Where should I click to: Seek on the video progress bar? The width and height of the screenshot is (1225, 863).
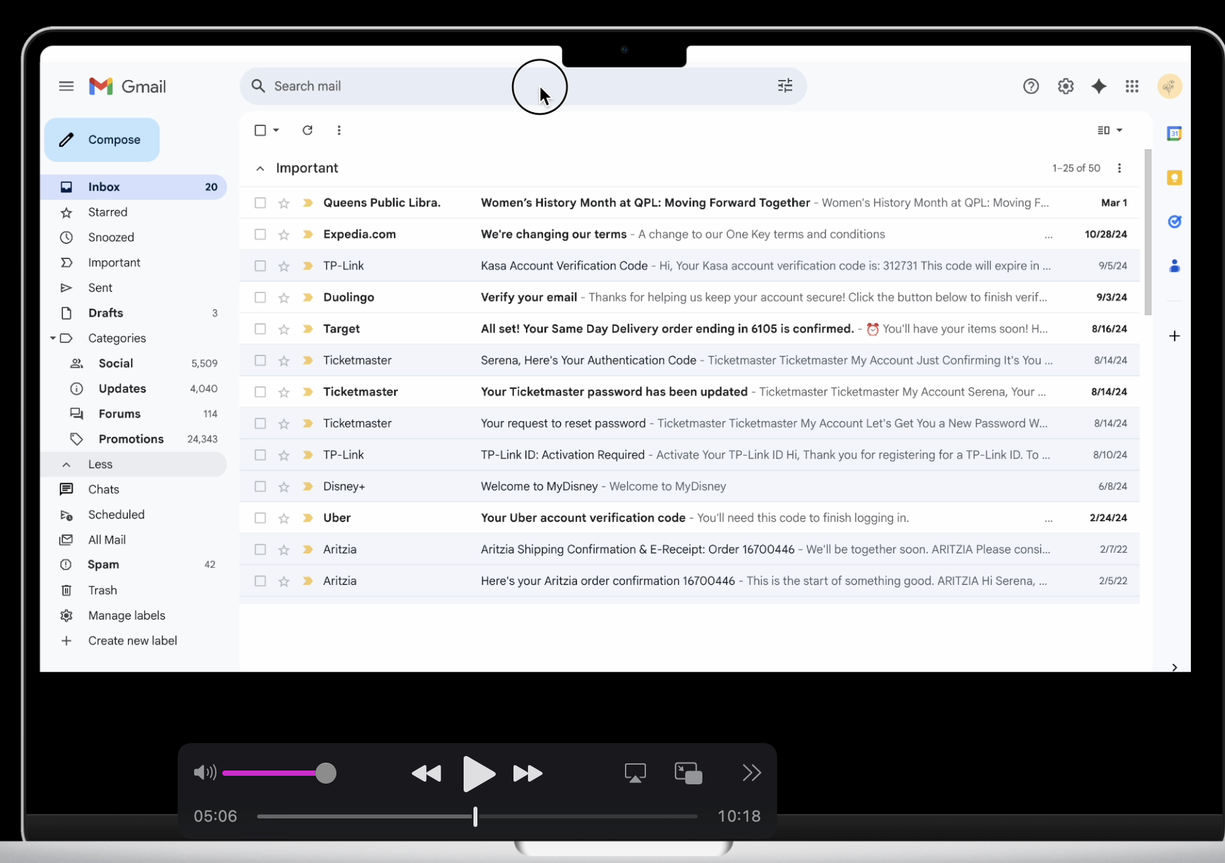point(477,816)
